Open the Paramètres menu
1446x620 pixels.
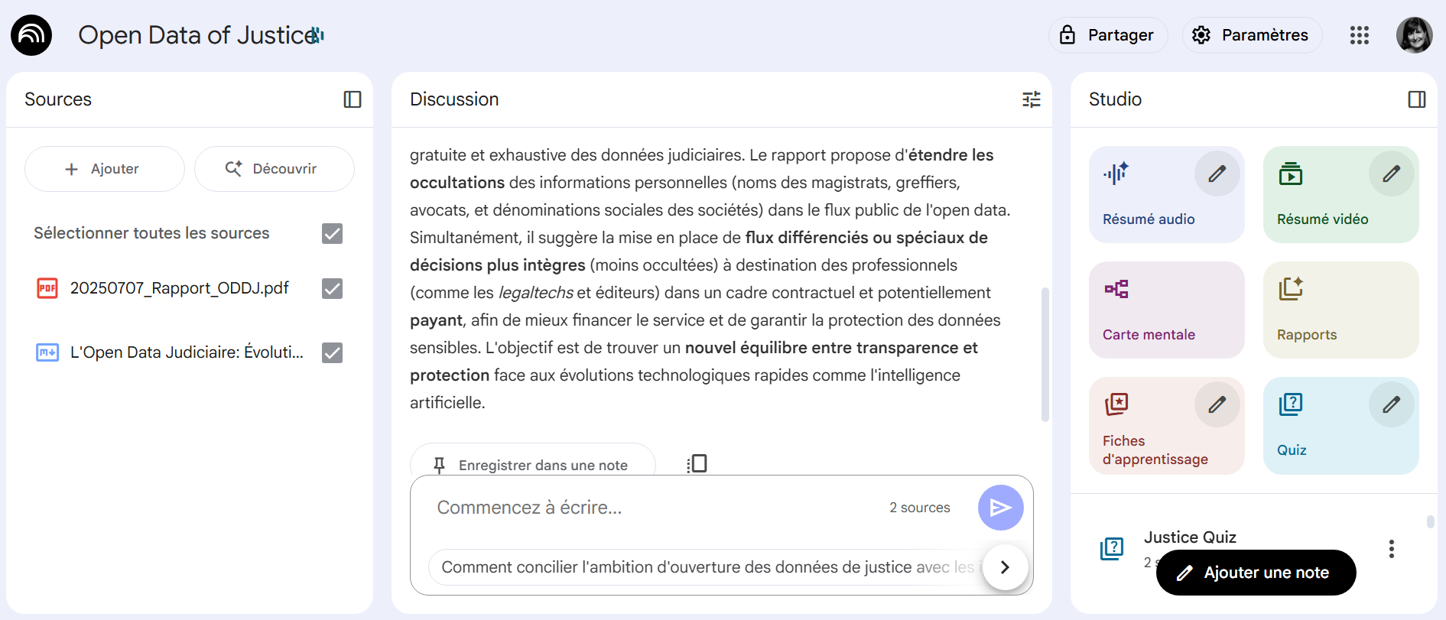(1251, 35)
